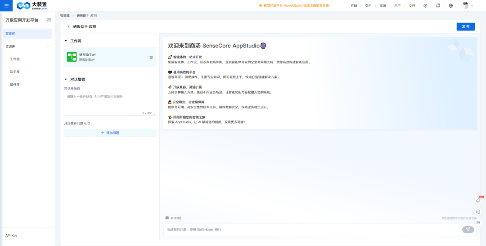Click the user avatar in header

coord(465,5)
